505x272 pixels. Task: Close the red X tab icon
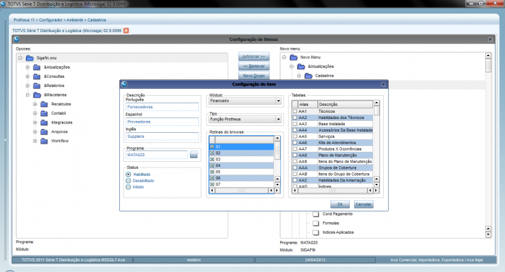coord(126,30)
